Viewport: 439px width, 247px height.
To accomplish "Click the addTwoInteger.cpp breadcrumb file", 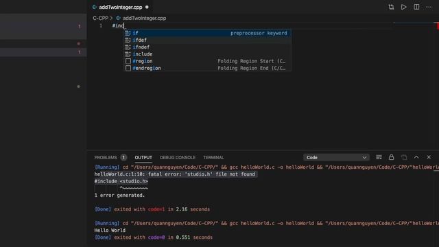I will click(x=144, y=19).
